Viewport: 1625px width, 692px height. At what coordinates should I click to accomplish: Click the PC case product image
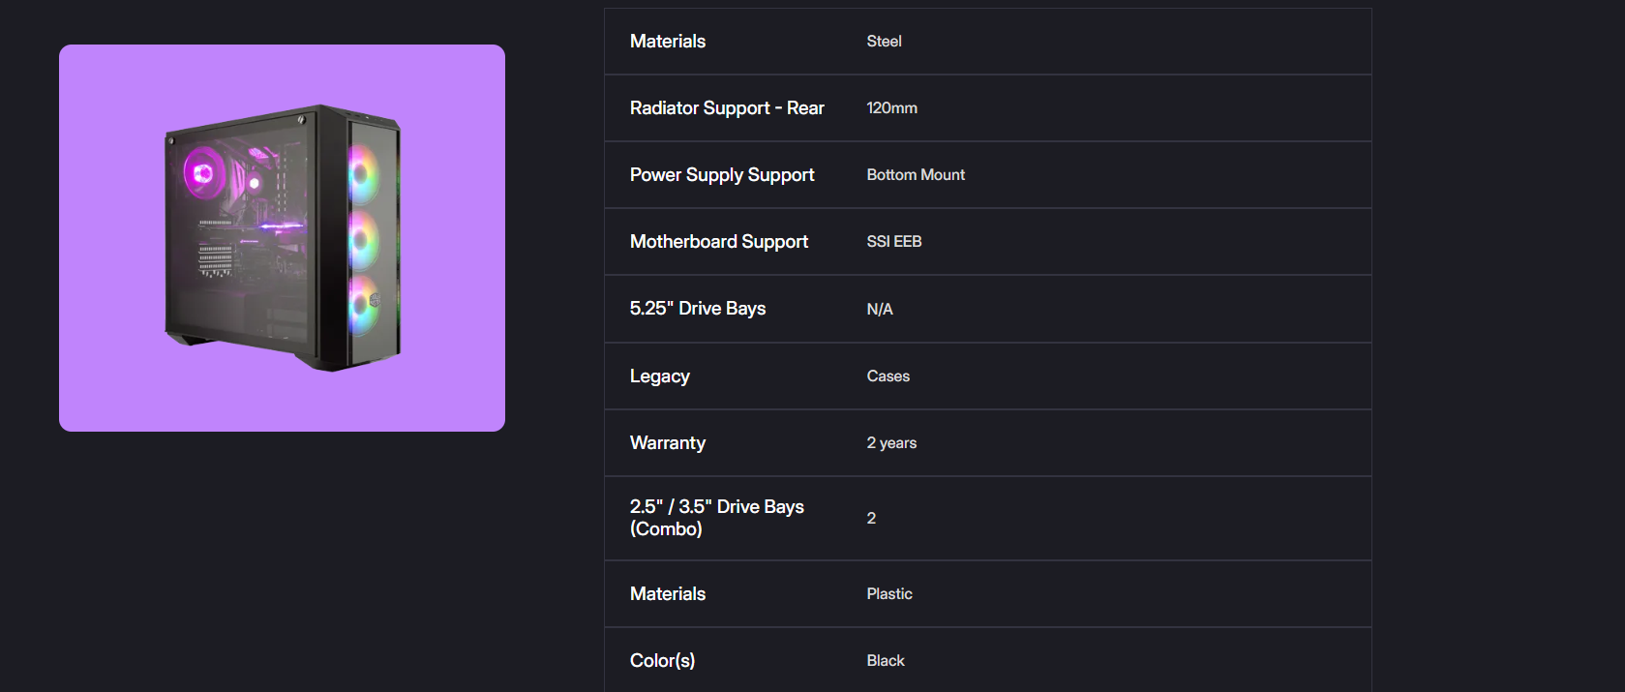(x=282, y=238)
